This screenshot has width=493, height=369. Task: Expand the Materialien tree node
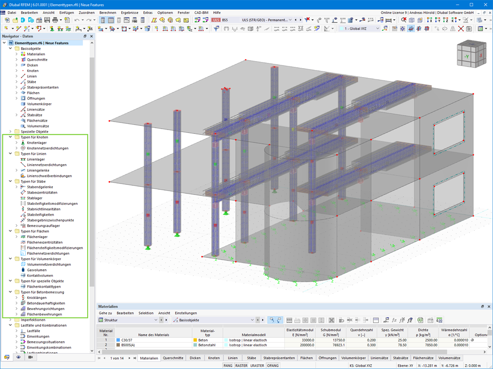pyautogui.click(x=17, y=54)
